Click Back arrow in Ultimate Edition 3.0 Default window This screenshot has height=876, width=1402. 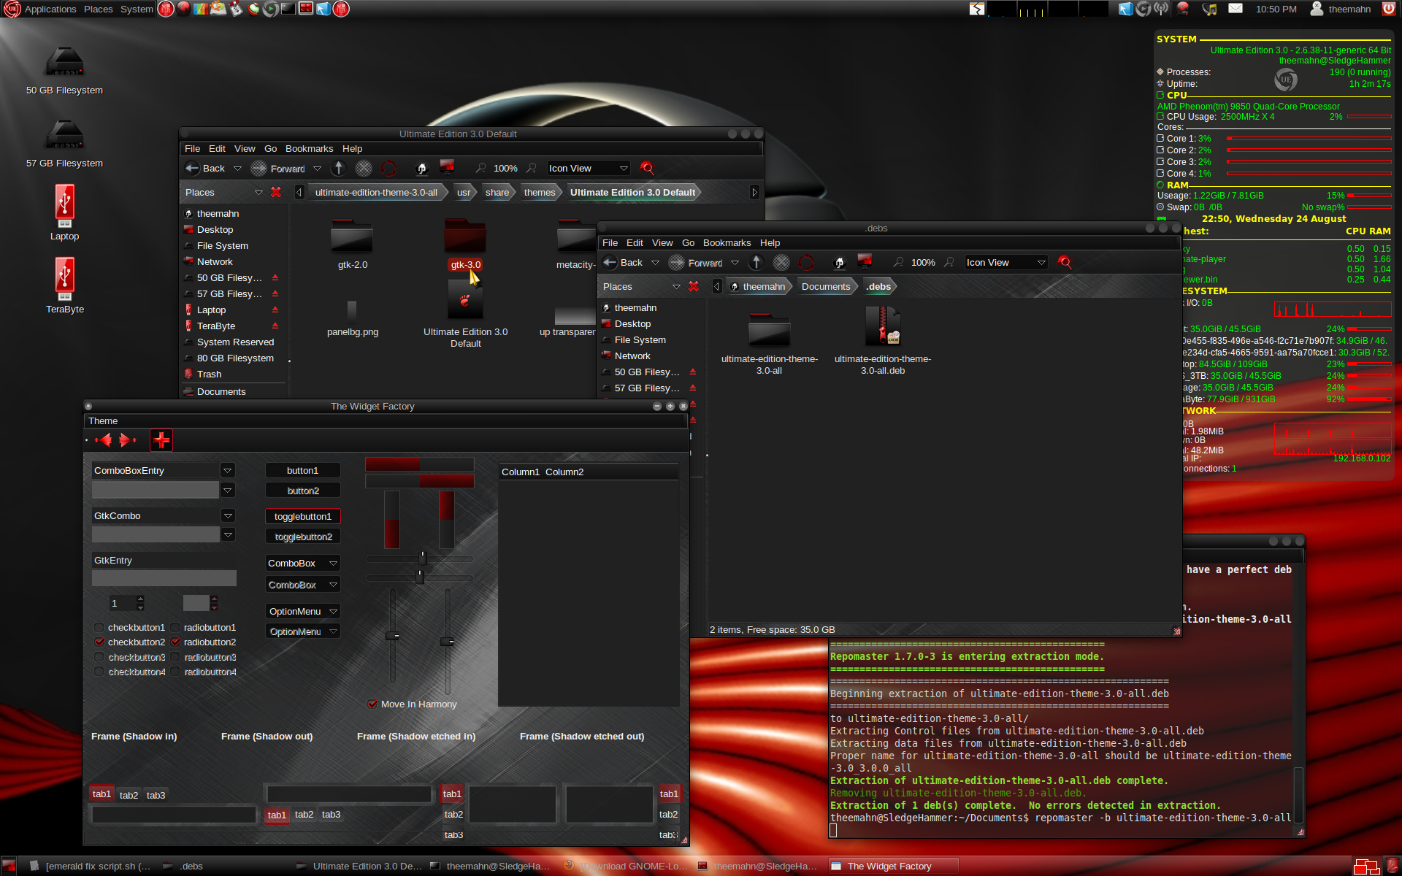tap(192, 169)
